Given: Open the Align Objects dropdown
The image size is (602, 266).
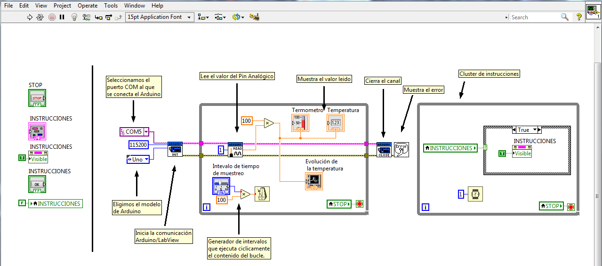Looking at the screenshot, I should click(203, 17).
